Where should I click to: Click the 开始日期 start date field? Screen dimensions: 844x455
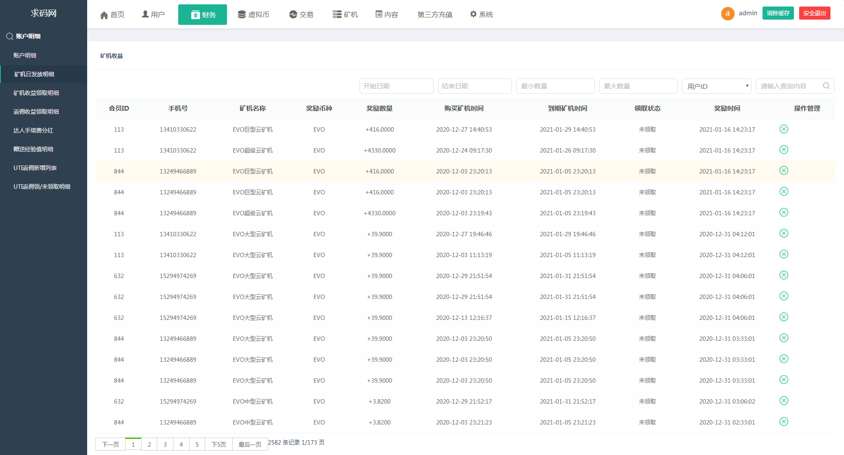tap(397, 86)
